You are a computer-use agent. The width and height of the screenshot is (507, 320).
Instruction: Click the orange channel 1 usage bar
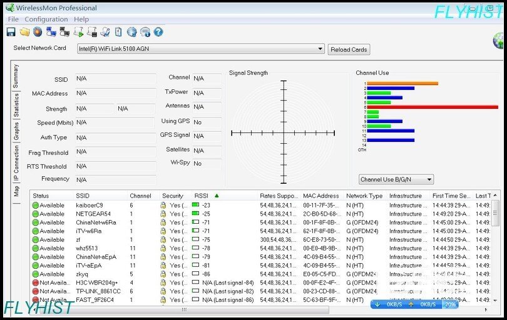tap(402, 83)
